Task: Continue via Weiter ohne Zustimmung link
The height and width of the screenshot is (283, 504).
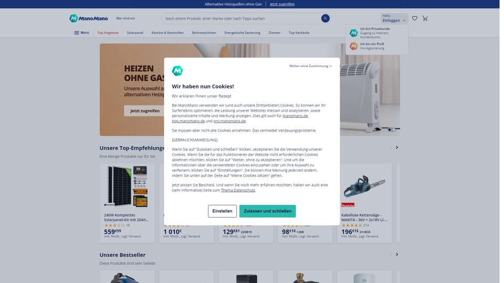Action: (x=310, y=66)
